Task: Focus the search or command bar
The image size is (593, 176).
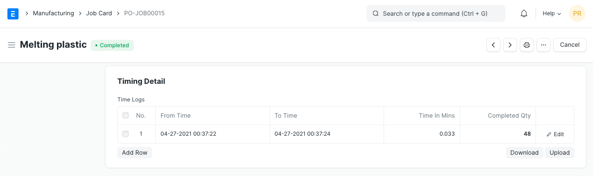Action: (x=436, y=13)
